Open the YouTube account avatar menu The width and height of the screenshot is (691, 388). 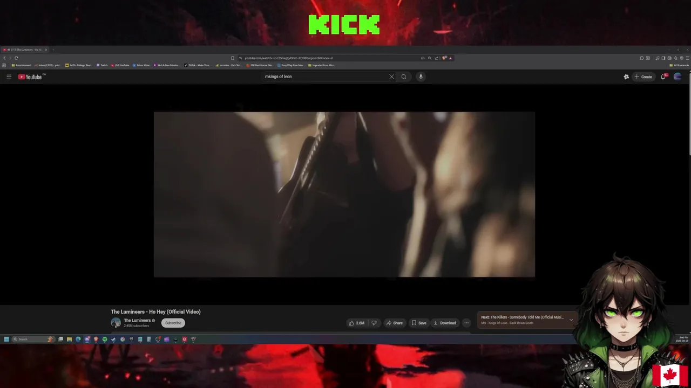click(678, 77)
